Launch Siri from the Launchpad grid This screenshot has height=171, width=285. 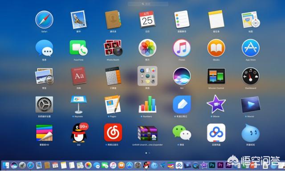(182, 76)
